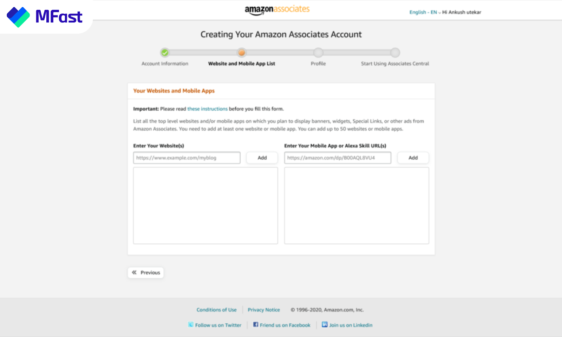This screenshot has height=337, width=562.
Task: Click the Amazon Associates logo
Action: click(277, 10)
